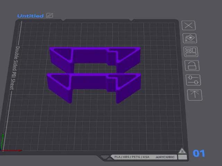Arrange objects on the plate icon
The height and width of the screenshot is (166, 222).
pyautogui.click(x=191, y=52)
